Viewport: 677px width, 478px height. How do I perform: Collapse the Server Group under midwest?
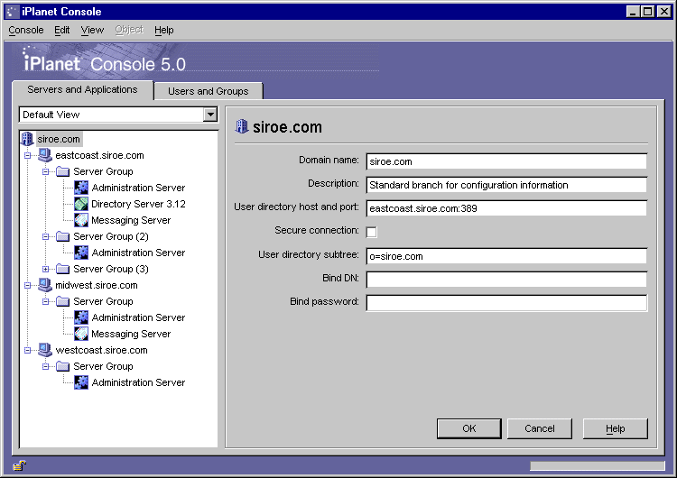[x=46, y=301]
